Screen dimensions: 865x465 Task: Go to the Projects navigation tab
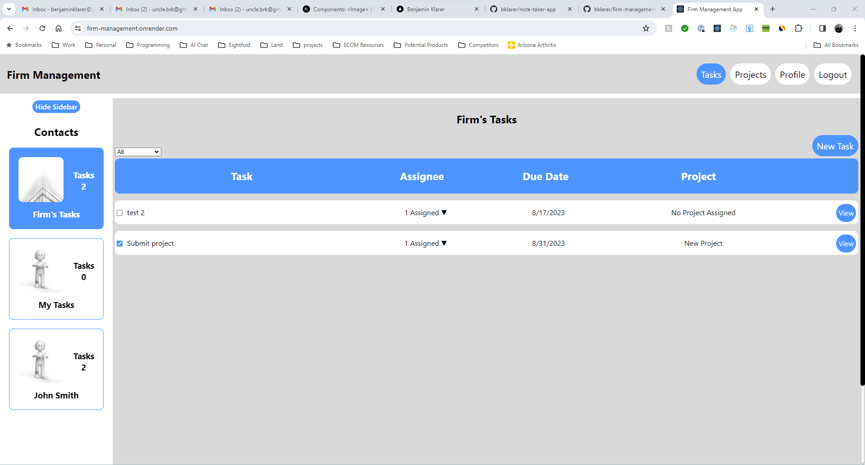[750, 75]
